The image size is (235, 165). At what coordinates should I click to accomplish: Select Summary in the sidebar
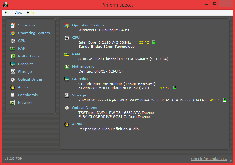(x=27, y=25)
